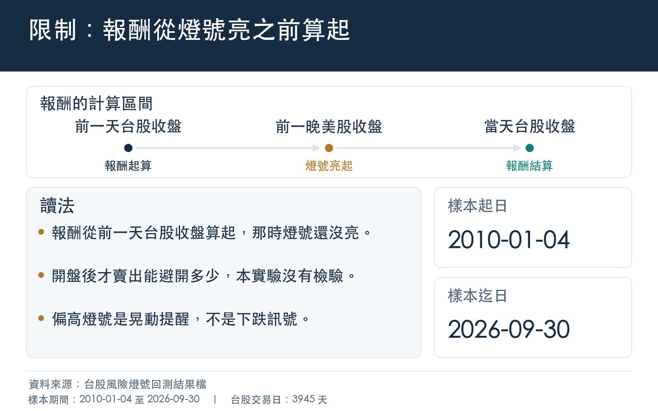Click the bullet text 開盤後才賣出能避開多少
The image size is (658, 411).
point(136,276)
